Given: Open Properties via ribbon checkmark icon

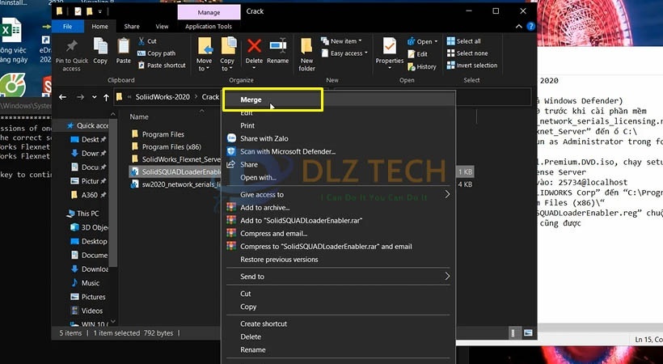Looking at the screenshot, I should point(389,51).
